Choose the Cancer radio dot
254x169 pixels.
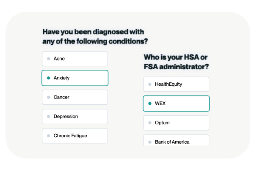pyautogui.click(x=49, y=97)
